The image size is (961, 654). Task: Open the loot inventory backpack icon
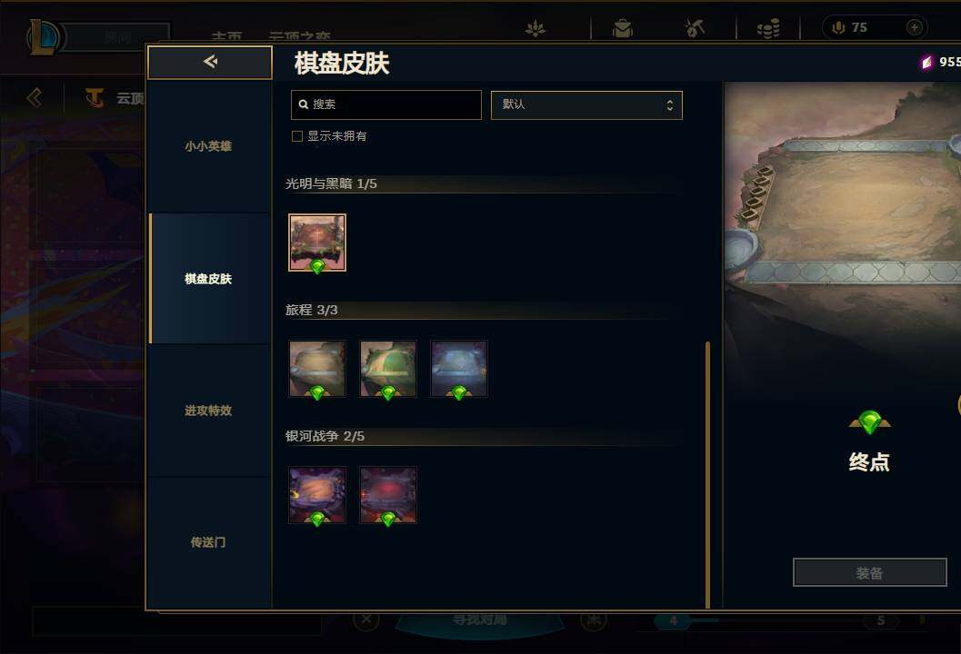pos(622,28)
